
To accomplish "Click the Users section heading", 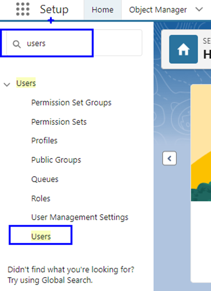I will tap(26, 83).
